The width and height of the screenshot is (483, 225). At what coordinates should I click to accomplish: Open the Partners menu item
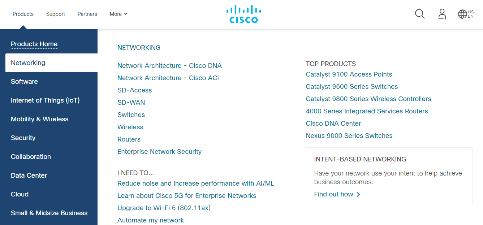87,14
